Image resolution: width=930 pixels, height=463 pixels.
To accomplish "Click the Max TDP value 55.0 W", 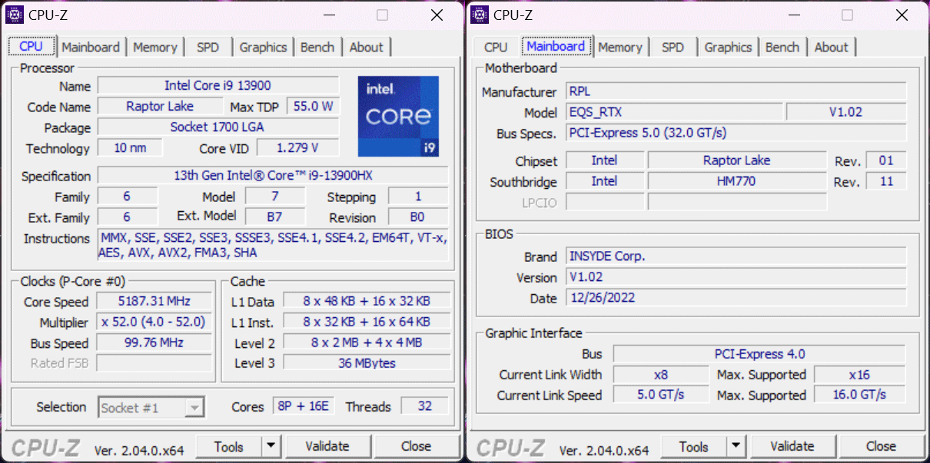I will coord(314,107).
